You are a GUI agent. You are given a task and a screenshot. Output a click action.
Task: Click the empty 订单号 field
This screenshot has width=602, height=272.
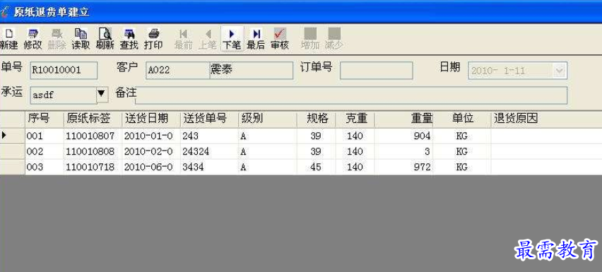tap(376, 70)
